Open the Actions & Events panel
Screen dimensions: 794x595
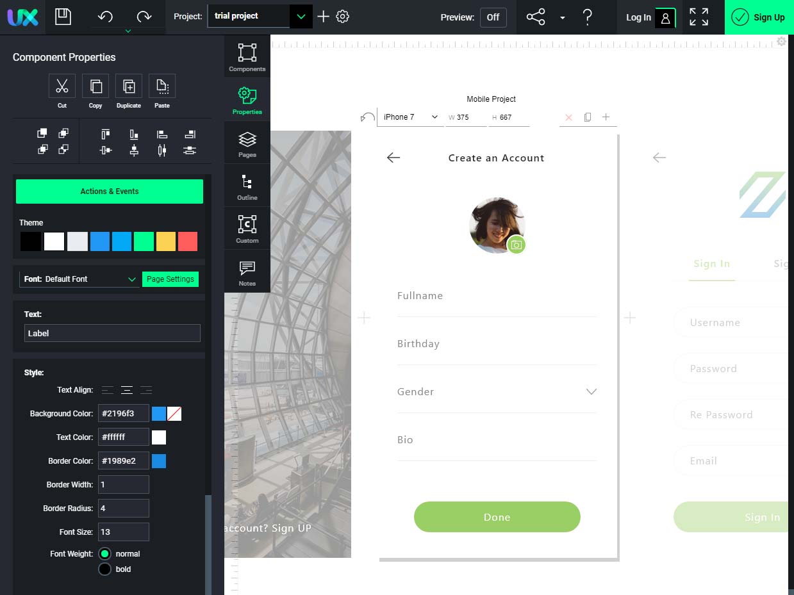tap(109, 191)
